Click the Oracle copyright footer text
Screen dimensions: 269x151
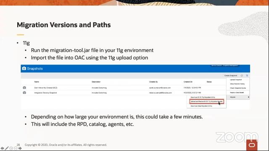pyautogui.click(x=66, y=145)
